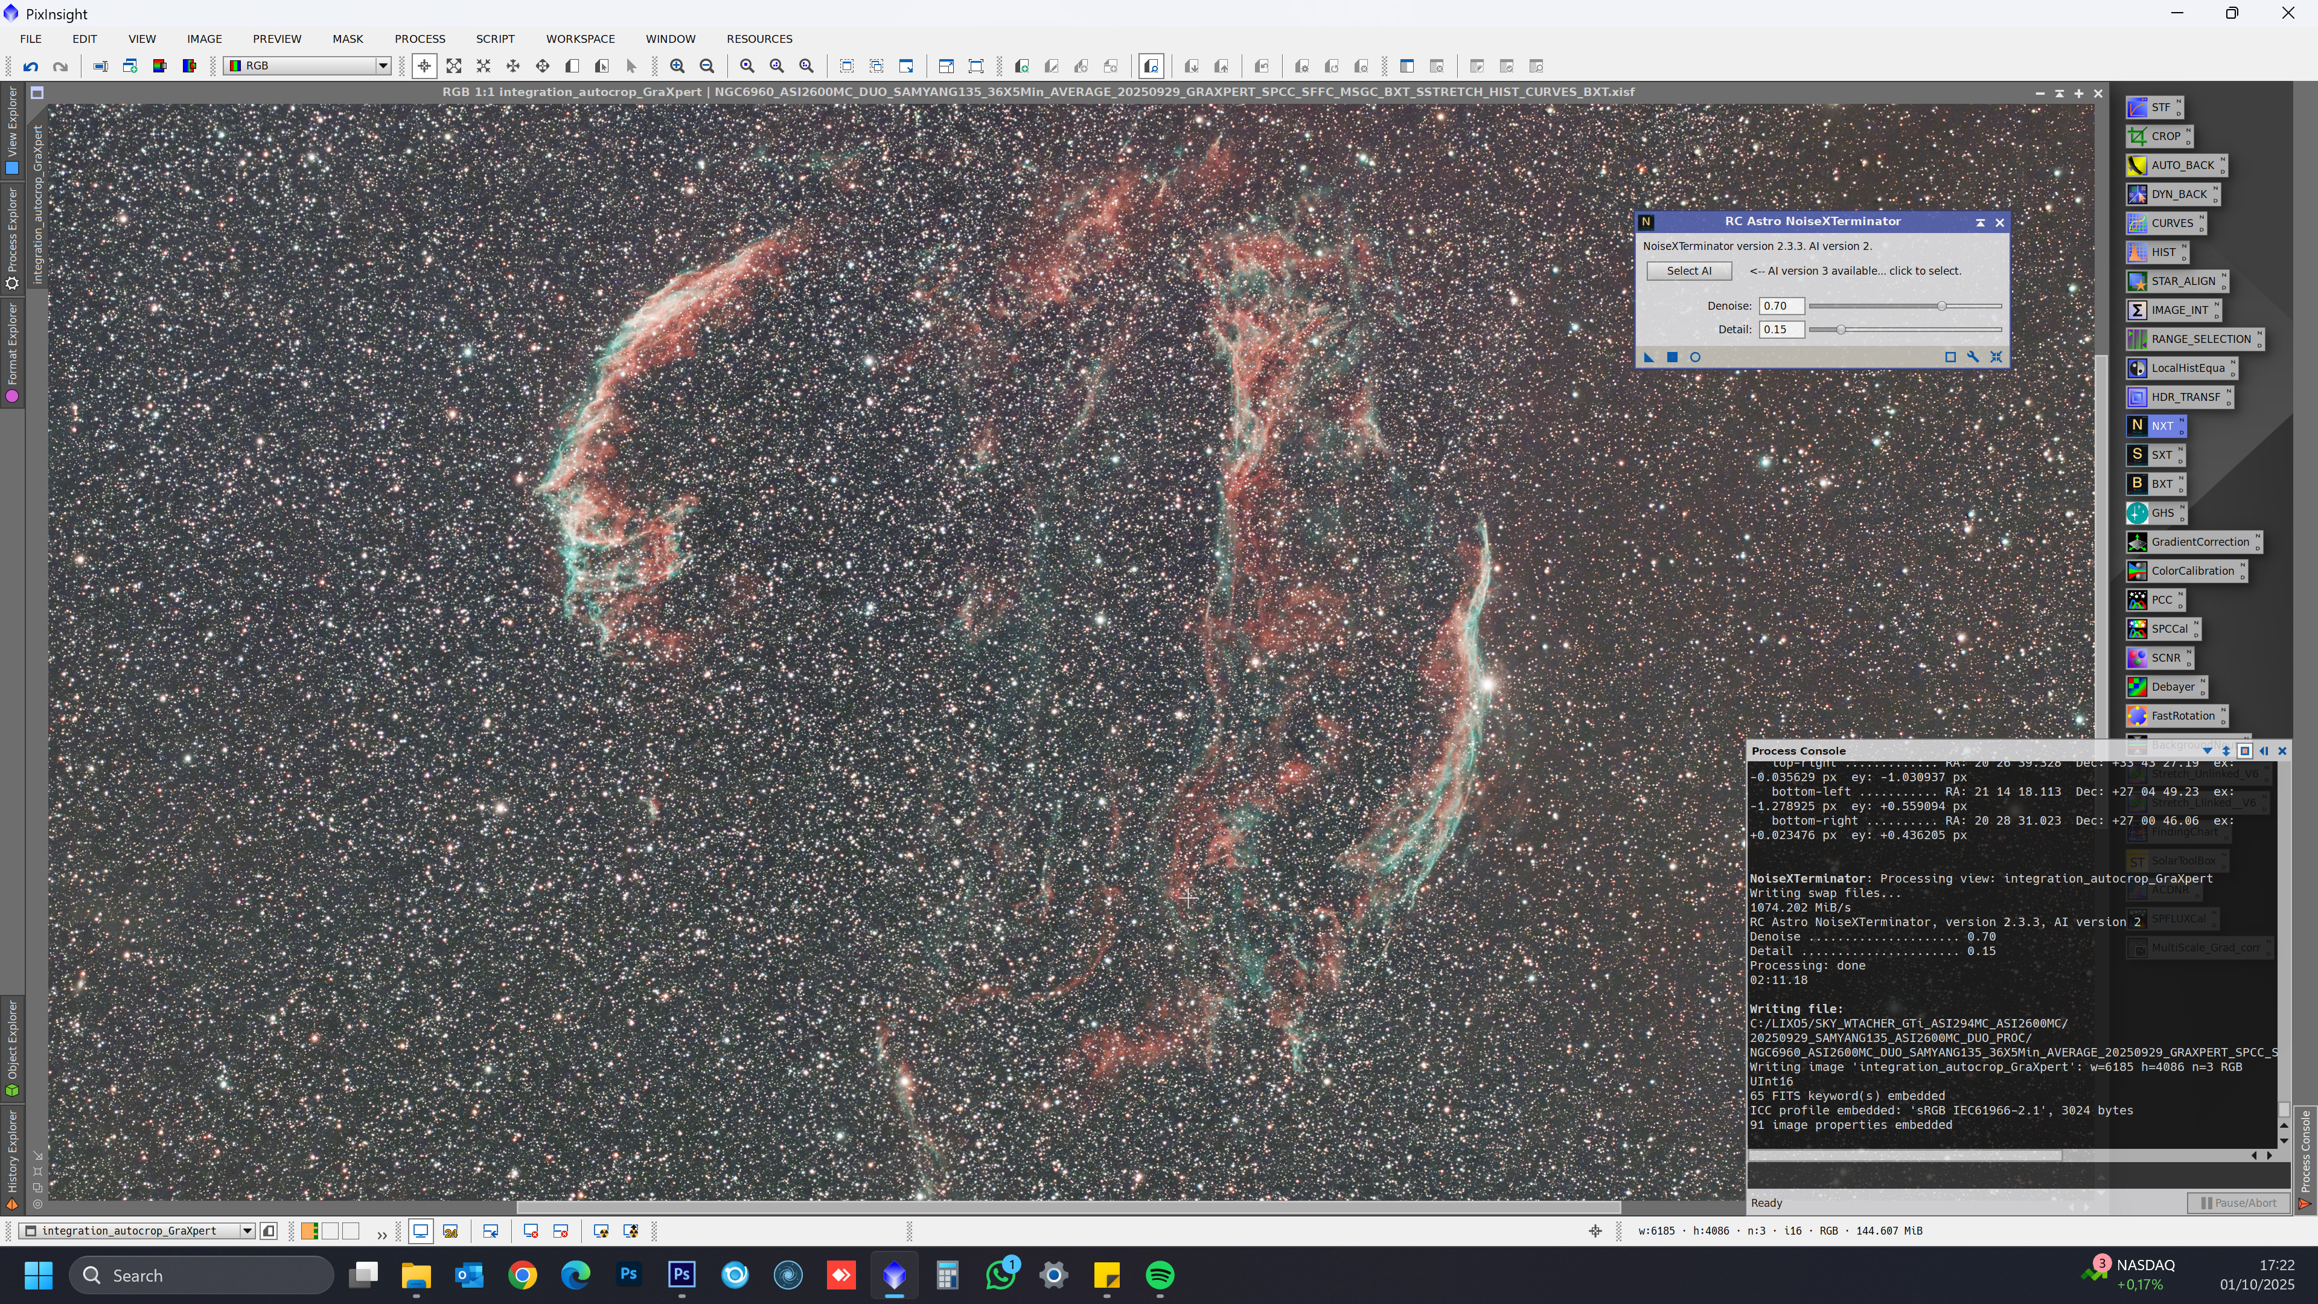Click the Select AI button
This screenshot has height=1304, width=2318.
click(1688, 271)
